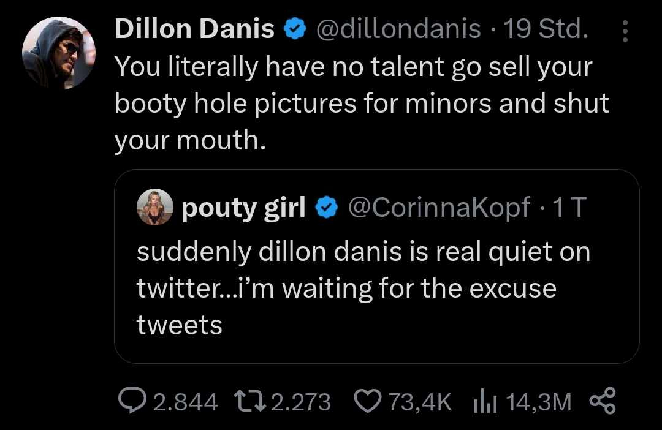Click the 2.844 replies count
This screenshot has width=662, height=430.
pyautogui.click(x=185, y=402)
